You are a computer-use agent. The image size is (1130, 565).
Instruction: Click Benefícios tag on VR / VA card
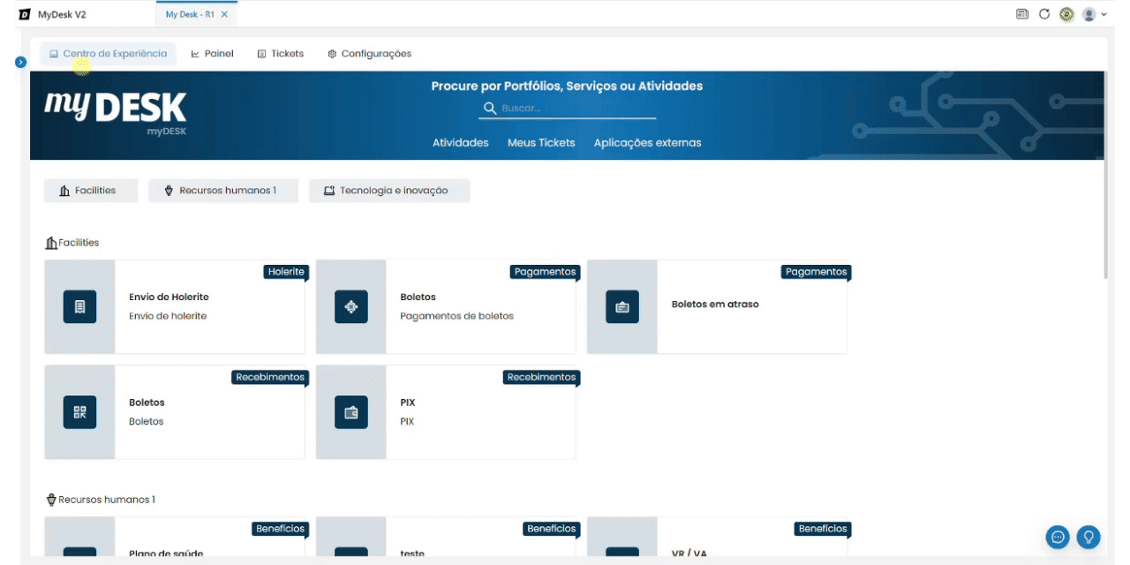(822, 529)
